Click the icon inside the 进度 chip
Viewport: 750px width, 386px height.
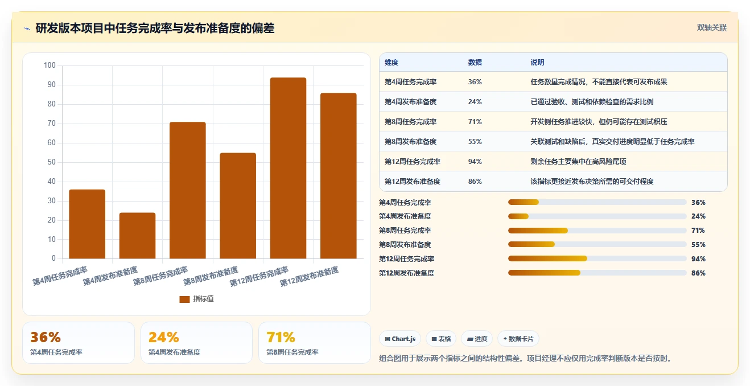point(470,339)
